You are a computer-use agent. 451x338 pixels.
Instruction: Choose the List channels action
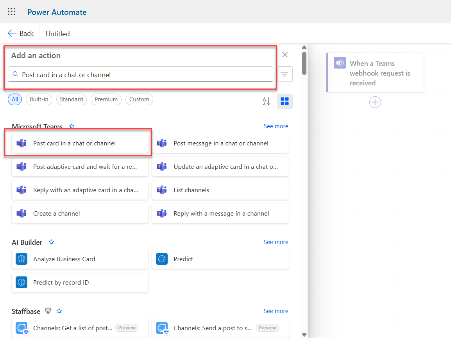tap(220, 190)
